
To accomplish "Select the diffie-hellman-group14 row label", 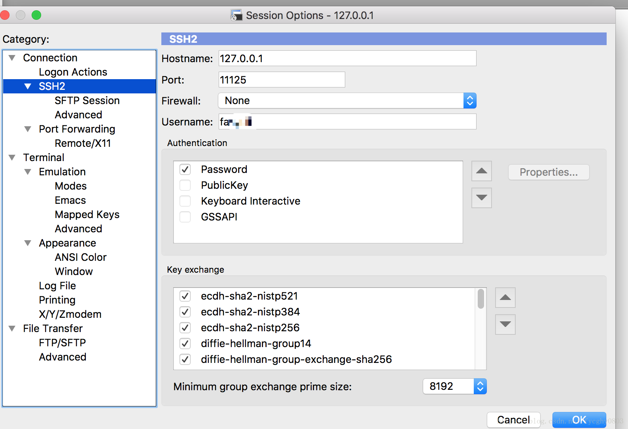I will 256,344.
